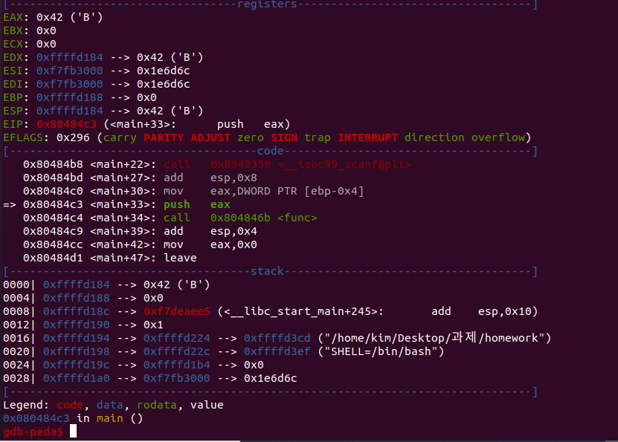Click the leave instruction
The width and height of the screenshot is (618, 442).
click(180, 259)
